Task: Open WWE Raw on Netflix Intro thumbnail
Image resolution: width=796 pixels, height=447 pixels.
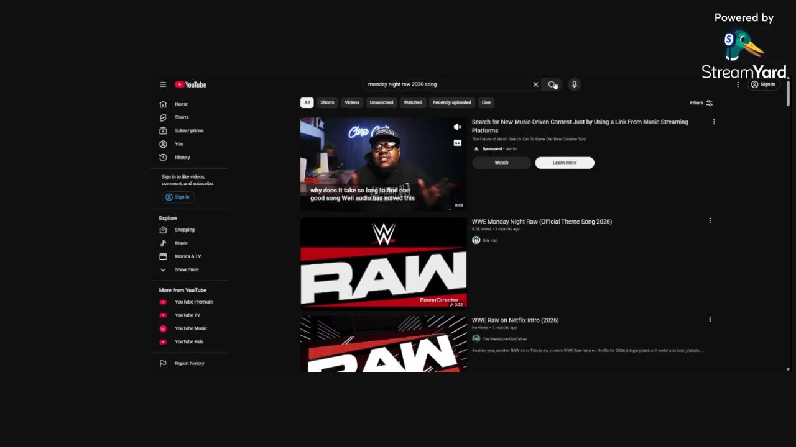Action: coord(383,344)
